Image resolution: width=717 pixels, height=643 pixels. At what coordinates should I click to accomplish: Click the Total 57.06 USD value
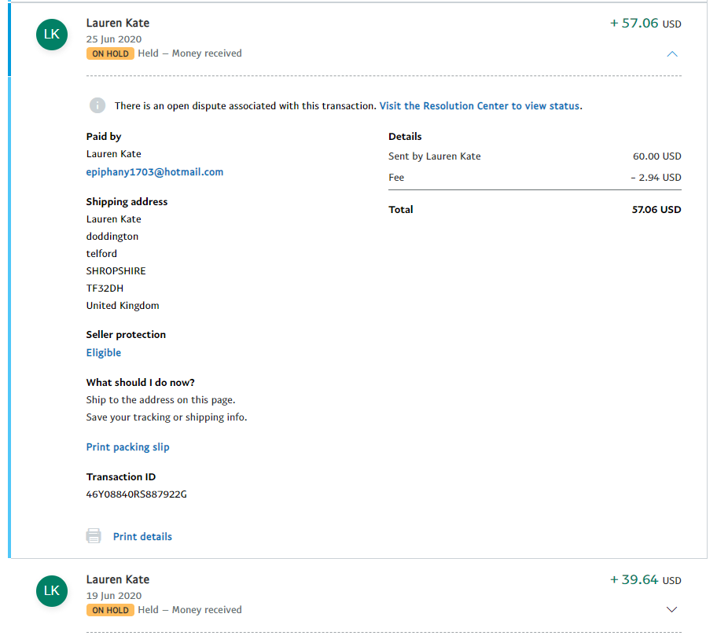click(x=656, y=210)
